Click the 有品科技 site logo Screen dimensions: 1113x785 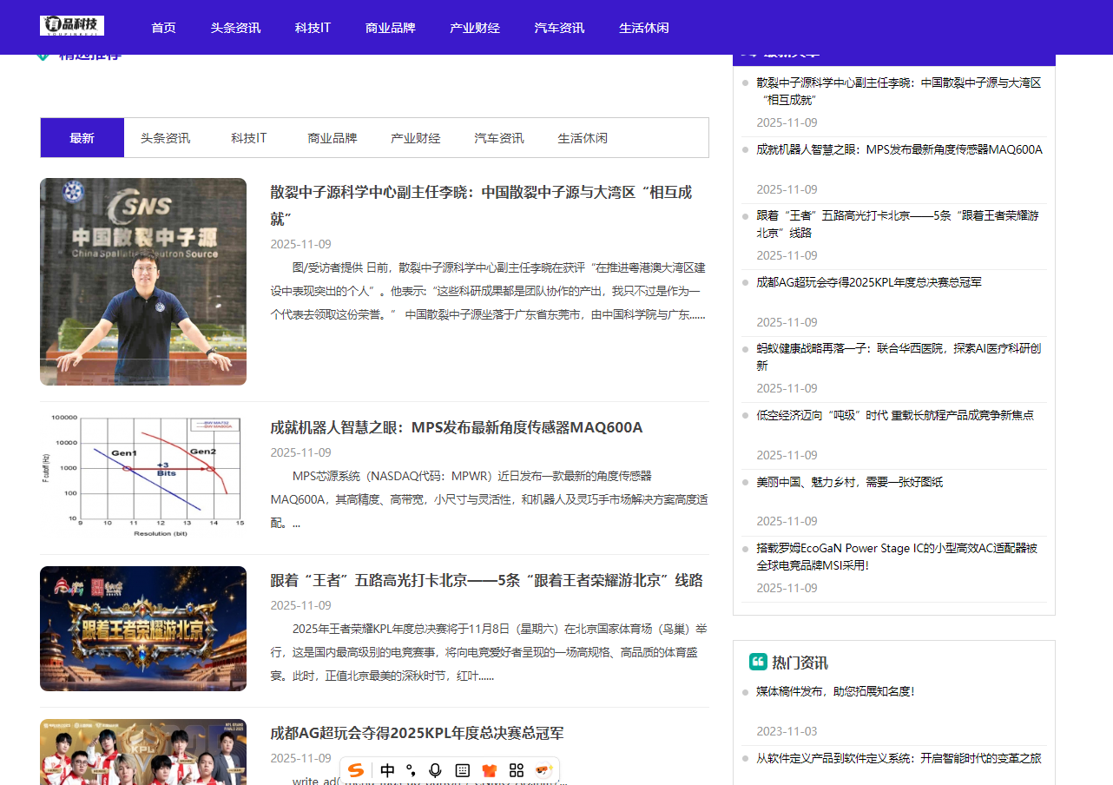72,26
